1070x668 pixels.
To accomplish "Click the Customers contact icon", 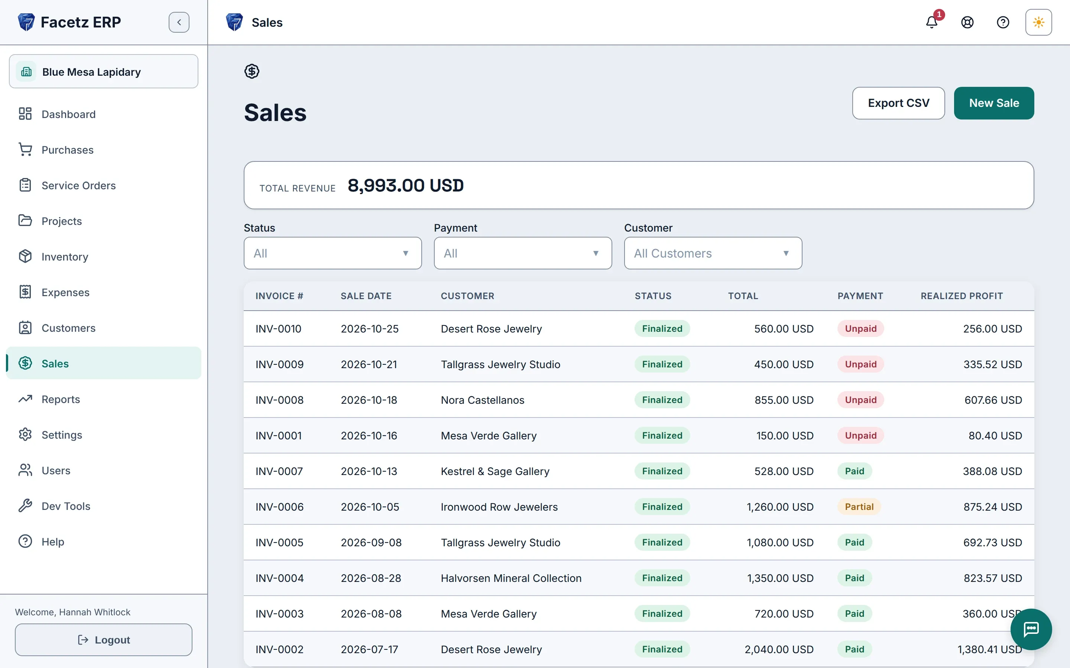I will 25,328.
